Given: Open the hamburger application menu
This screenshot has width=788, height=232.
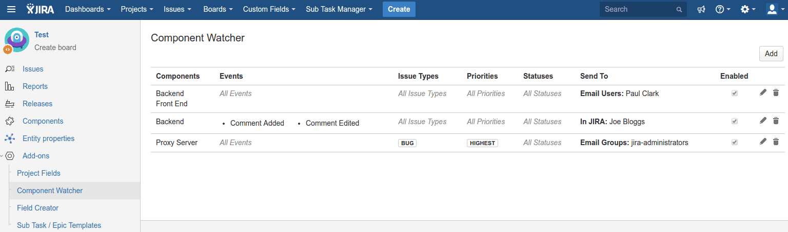Looking at the screenshot, I should pyautogui.click(x=11, y=9).
